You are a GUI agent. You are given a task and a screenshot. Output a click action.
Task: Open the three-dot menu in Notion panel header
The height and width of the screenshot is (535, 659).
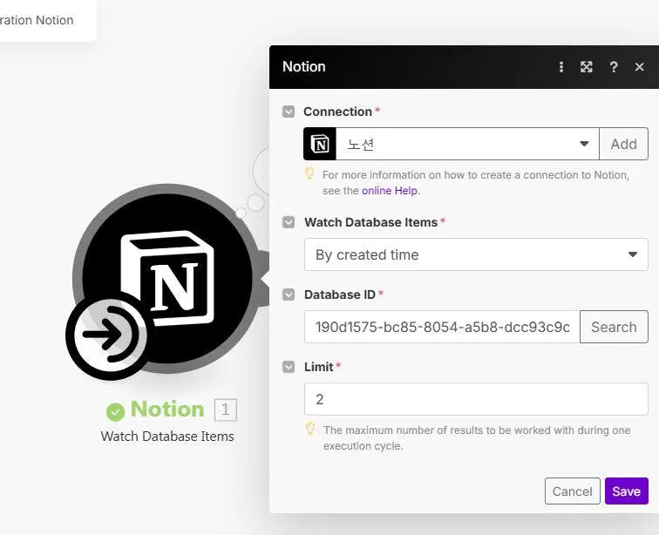[x=561, y=67]
